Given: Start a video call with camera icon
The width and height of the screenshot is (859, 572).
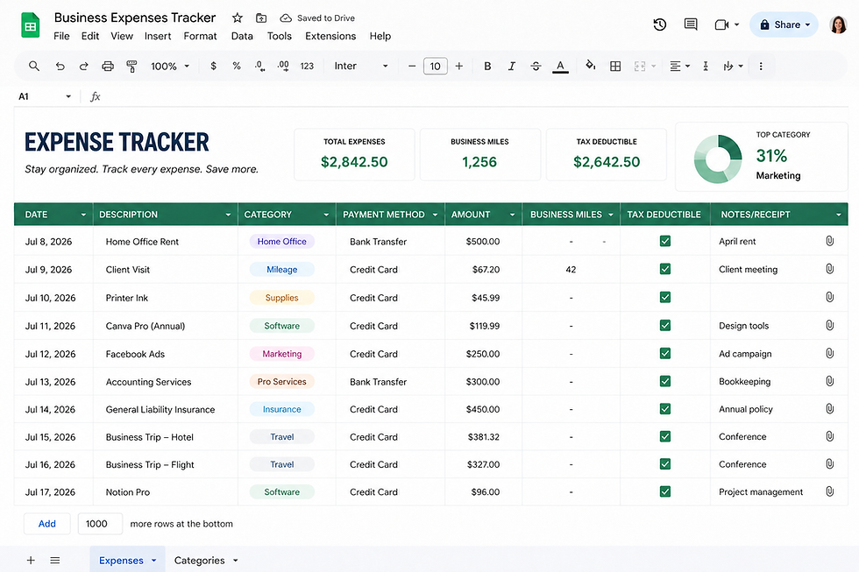Looking at the screenshot, I should (x=721, y=25).
